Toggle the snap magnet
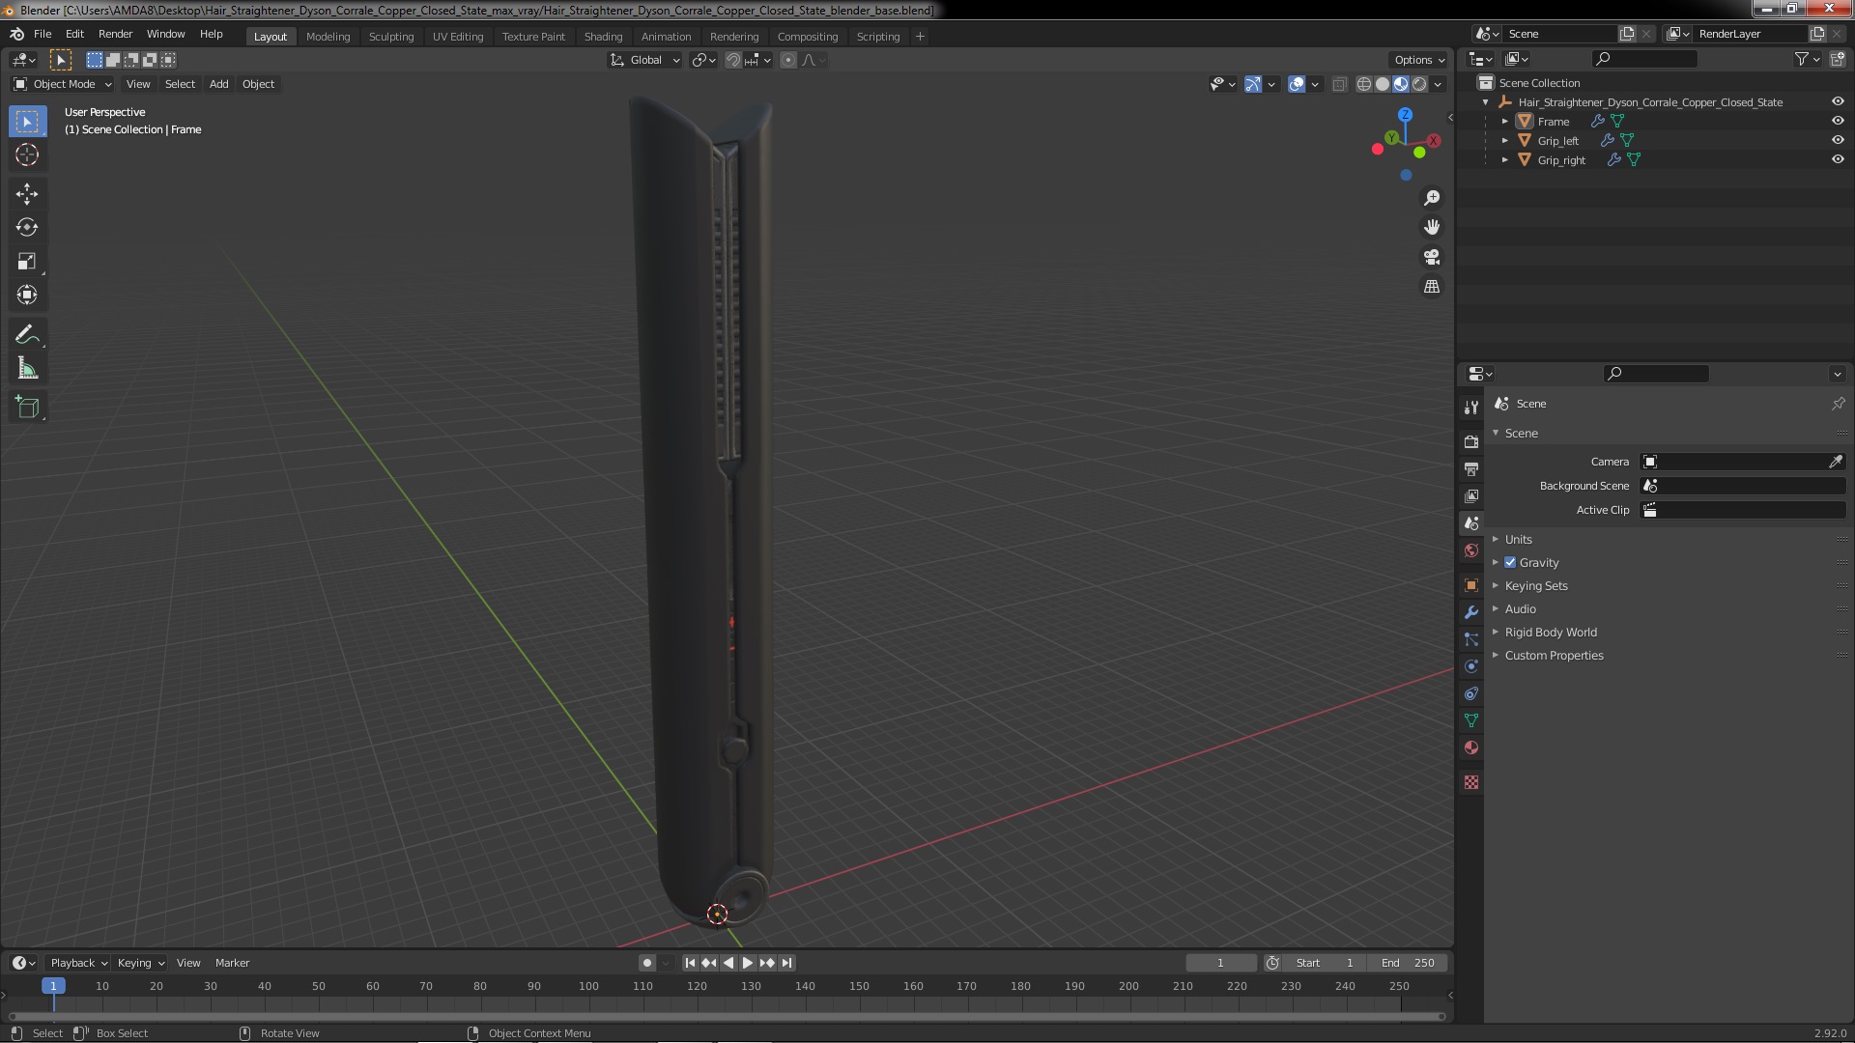The height and width of the screenshot is (1043, 1855). click(x=733, y=60)
